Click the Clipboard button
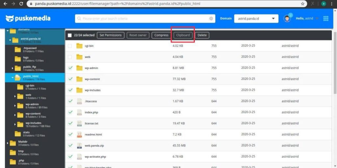 pos(183,35)
